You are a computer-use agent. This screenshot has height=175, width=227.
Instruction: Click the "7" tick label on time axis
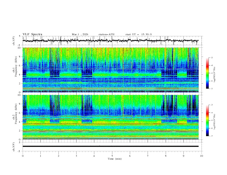point(148,156)
